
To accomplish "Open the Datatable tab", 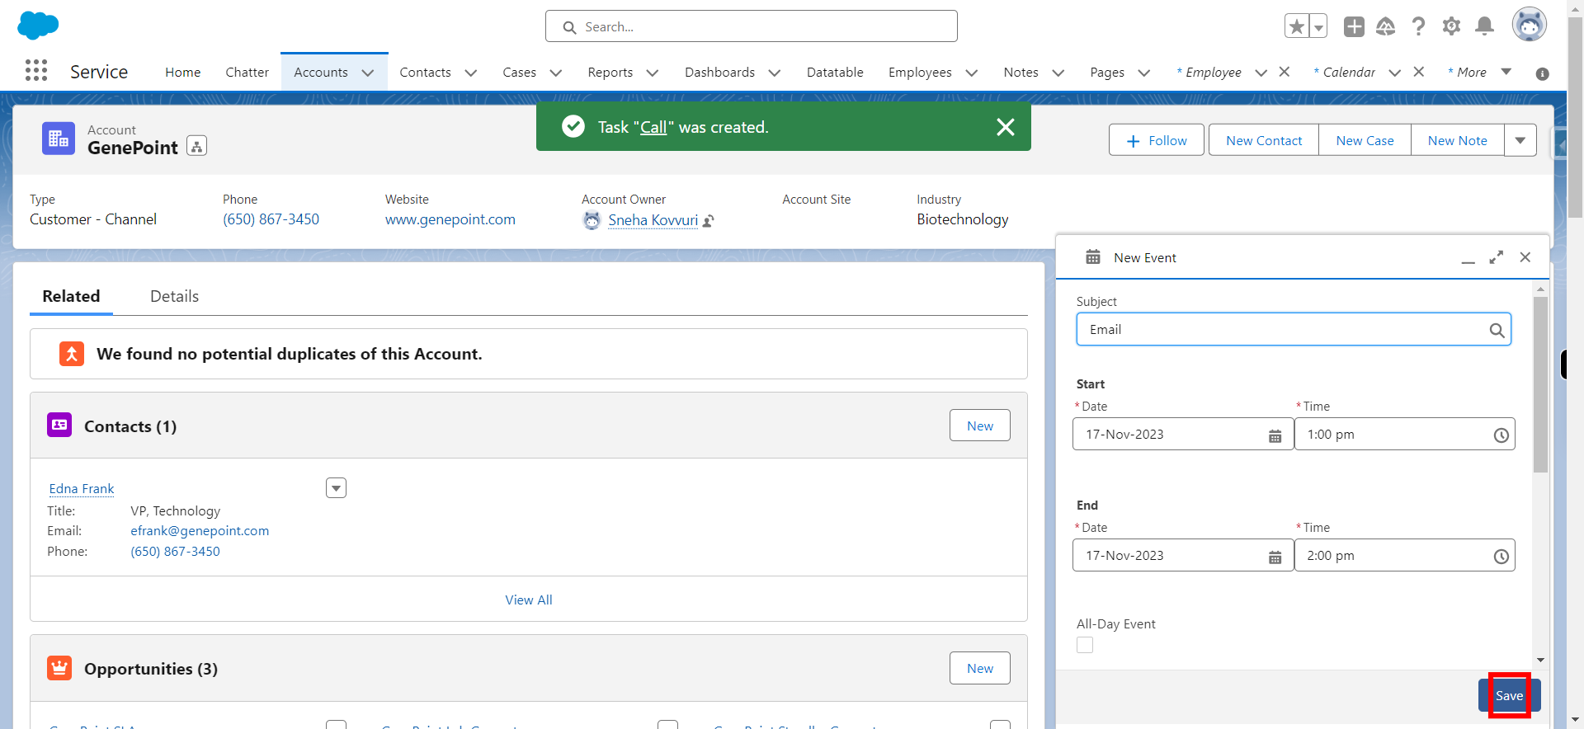I will click(x=835, y=72).
